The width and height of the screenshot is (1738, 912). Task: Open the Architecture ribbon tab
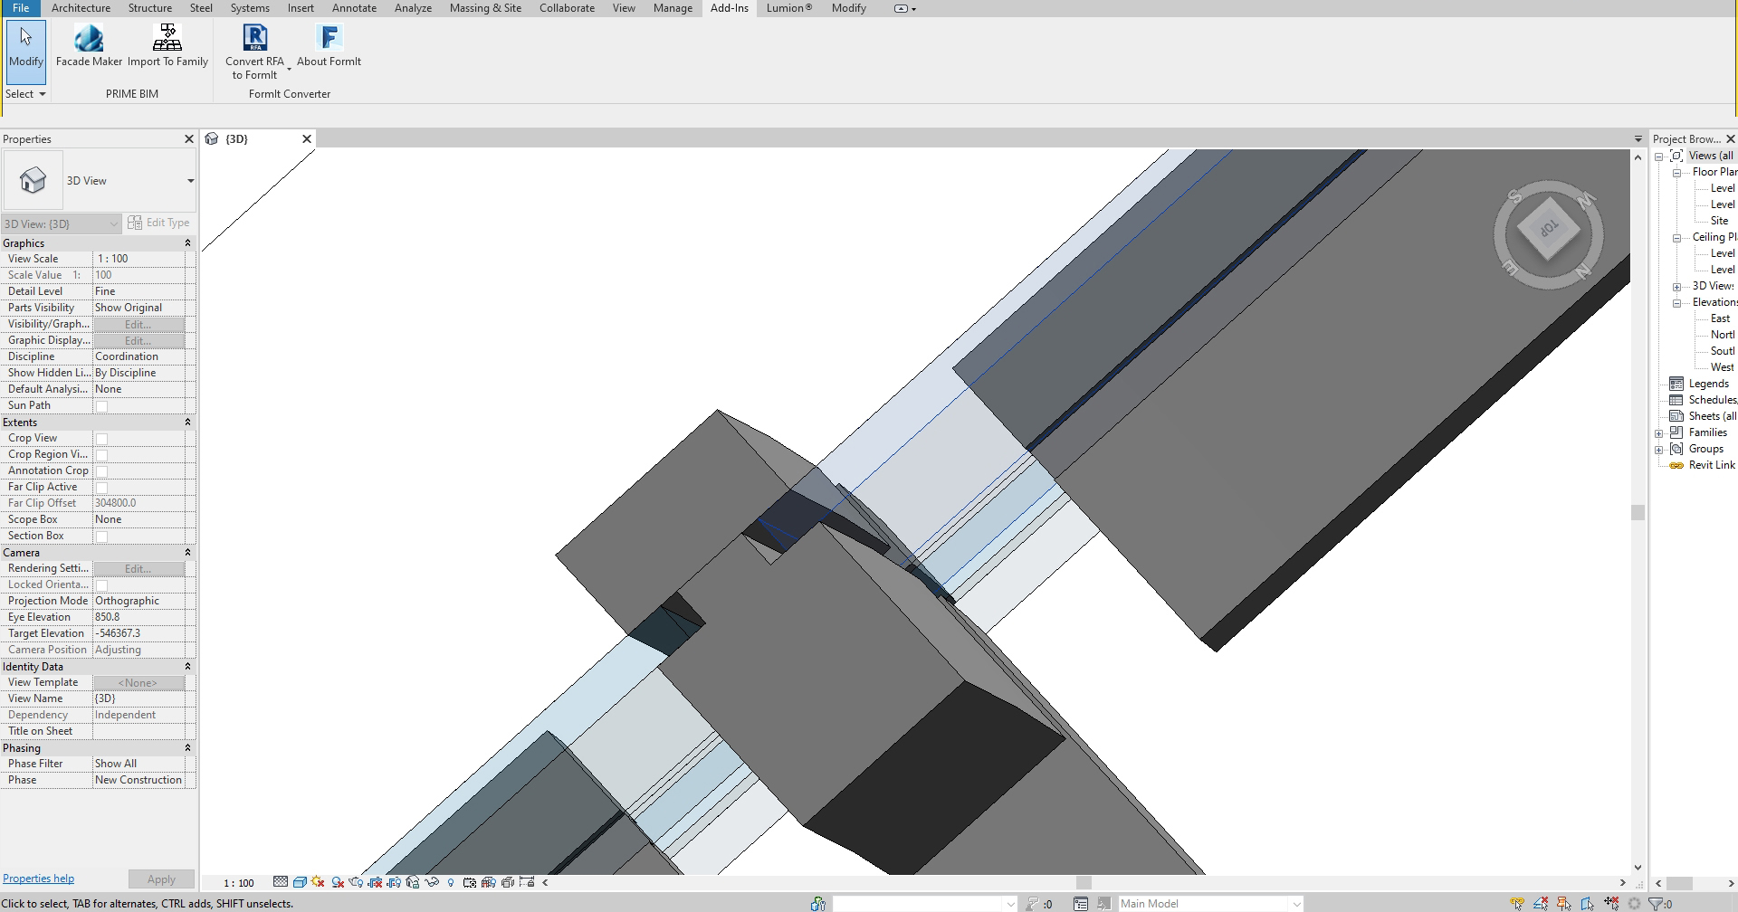pos(81,8)
